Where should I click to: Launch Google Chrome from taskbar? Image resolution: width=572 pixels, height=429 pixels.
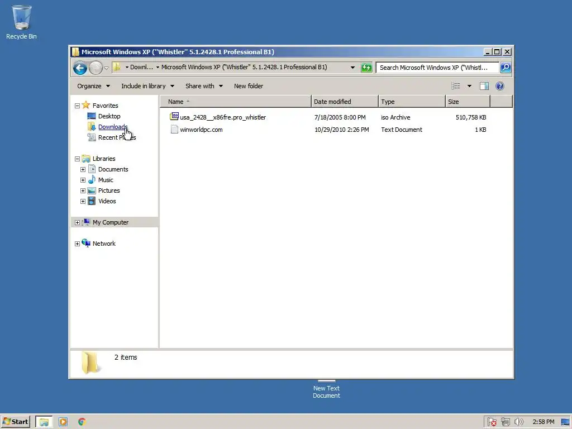coord(82,422)
